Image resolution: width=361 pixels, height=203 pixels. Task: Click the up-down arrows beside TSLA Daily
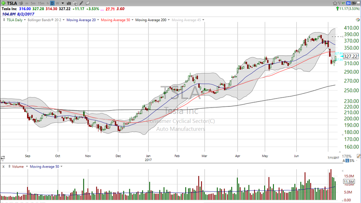coord(4,20)
